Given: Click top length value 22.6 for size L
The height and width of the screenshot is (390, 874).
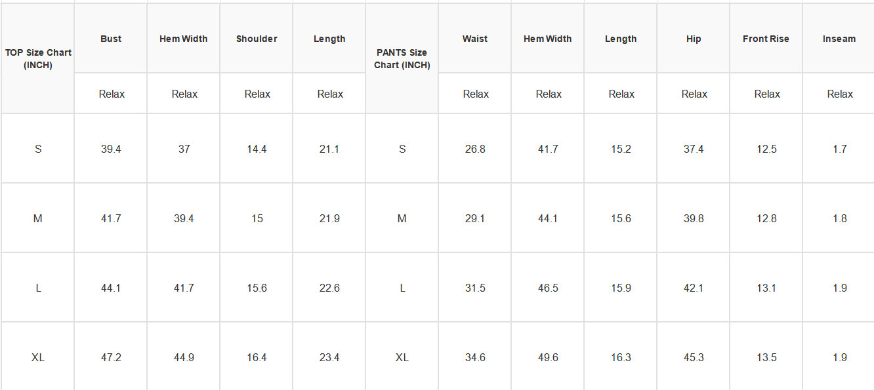Looking at the screenshot, I should point(329,288).
